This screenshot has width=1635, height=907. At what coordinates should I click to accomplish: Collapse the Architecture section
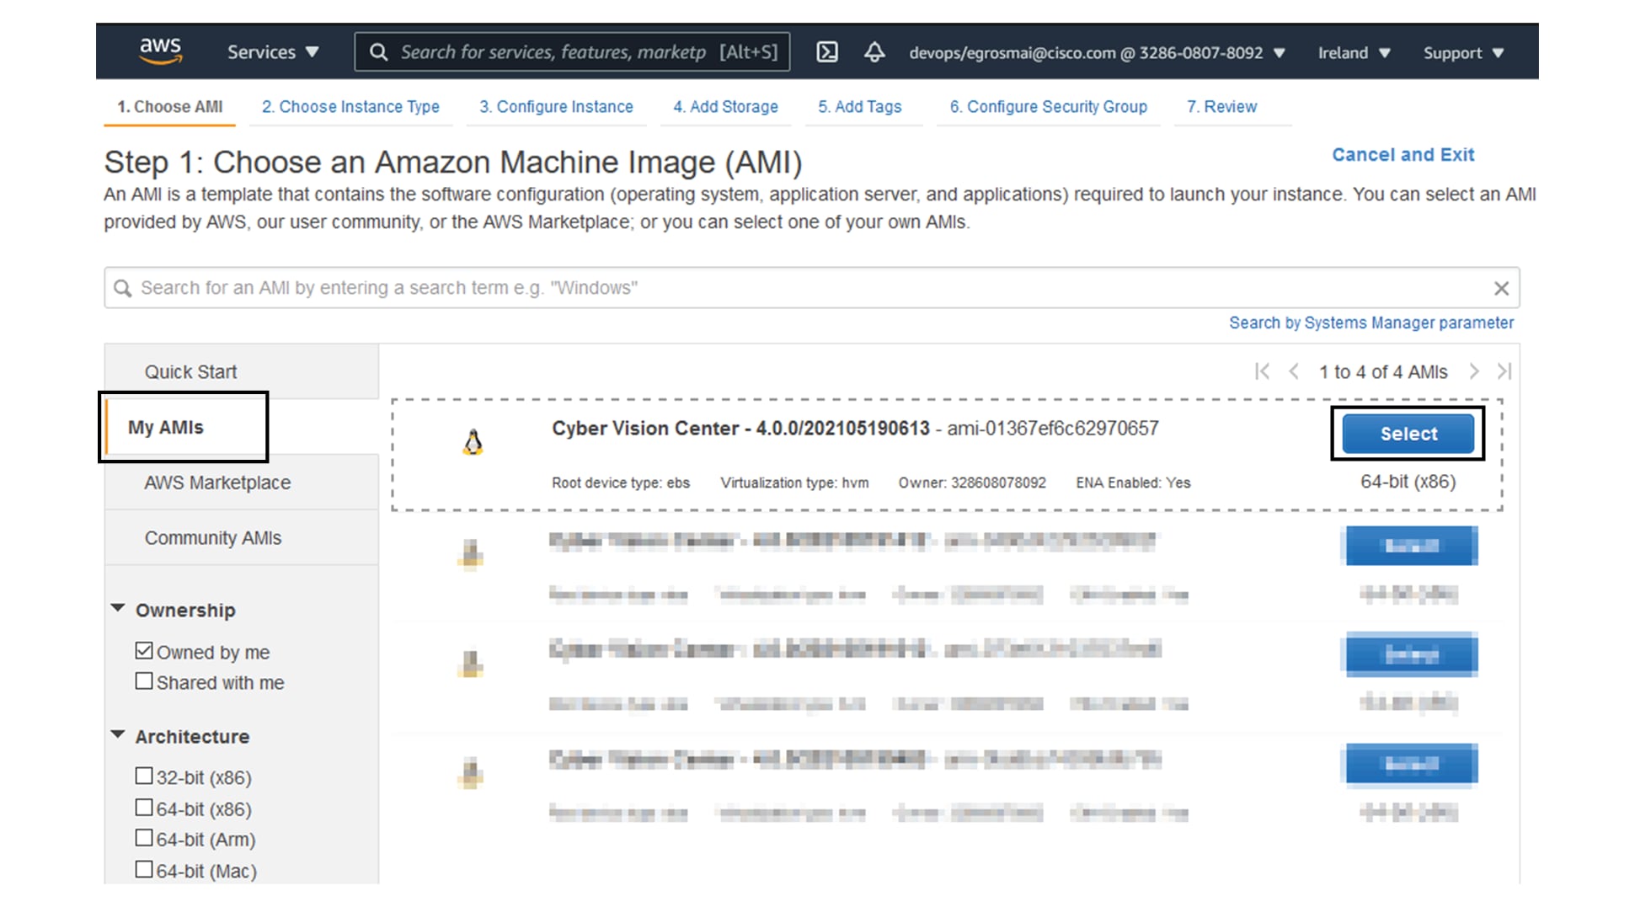point(118,734)
